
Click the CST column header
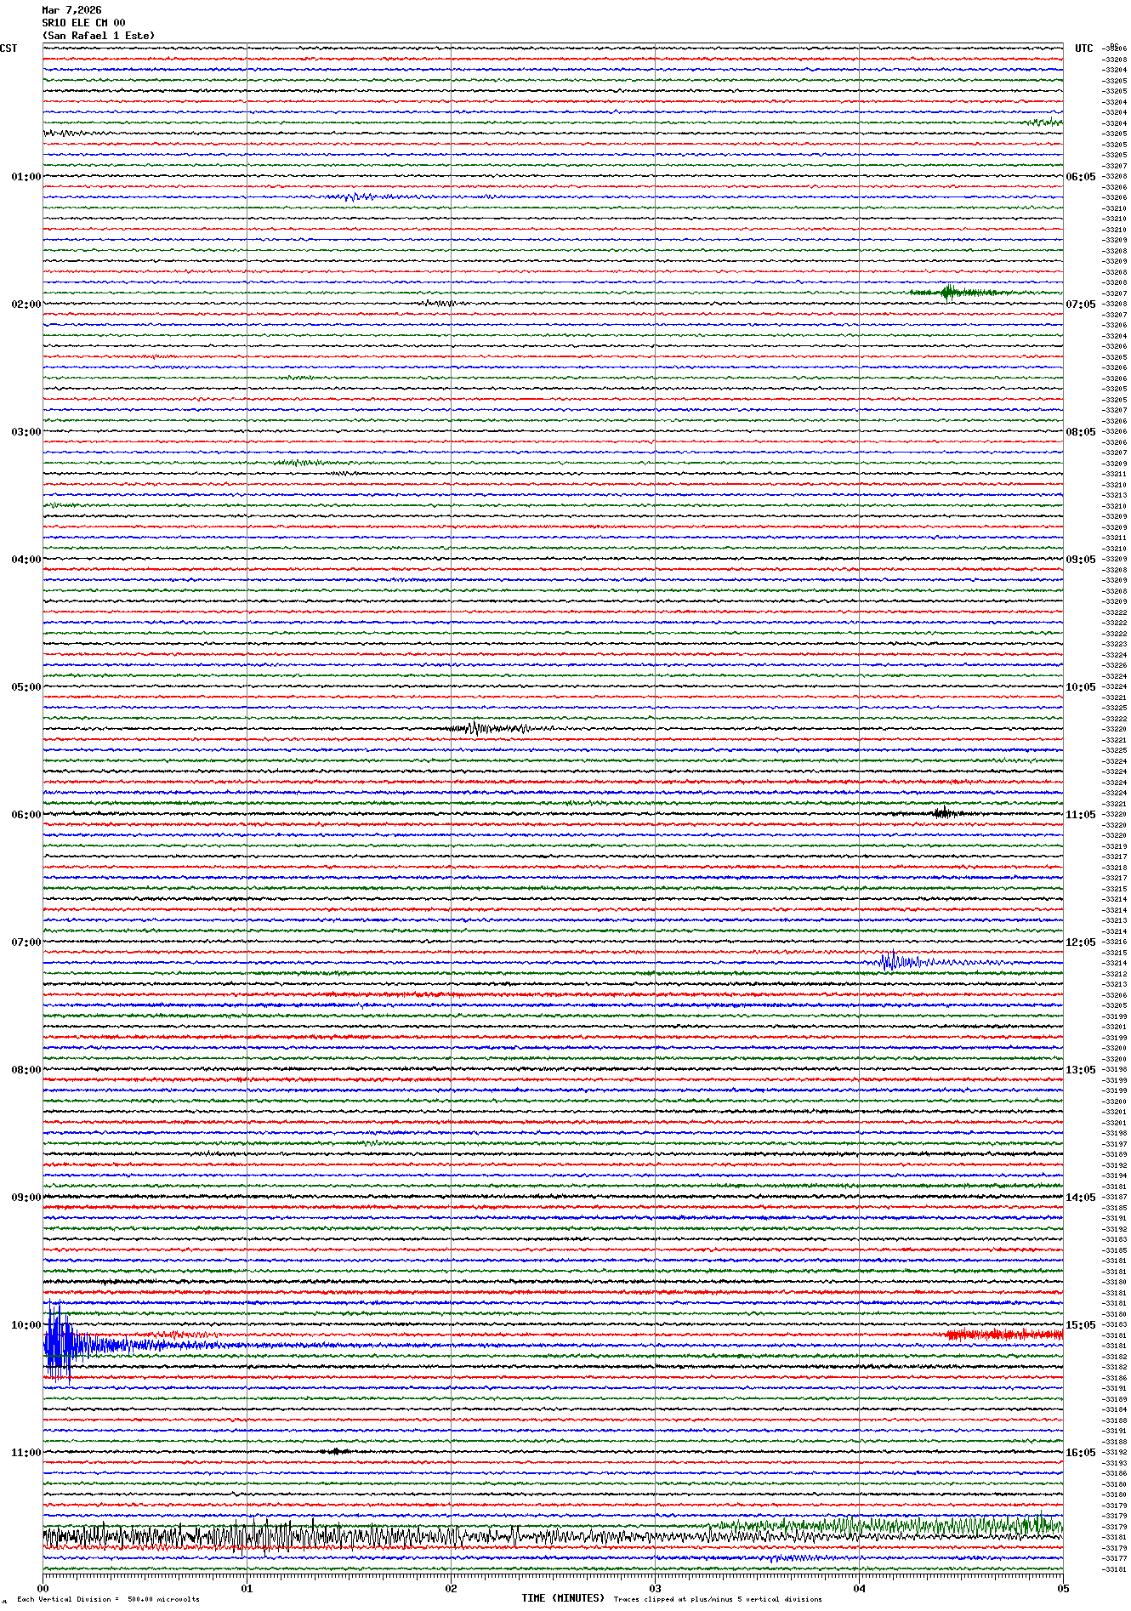(9, 48)
